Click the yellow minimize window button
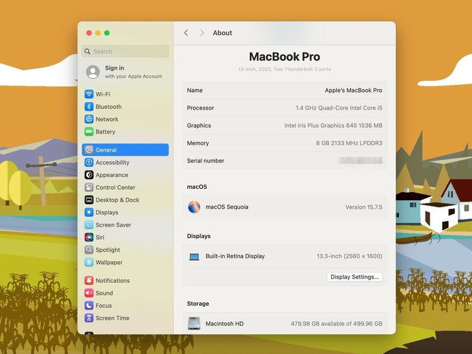The width and height of the screenshot is (472, 354). click(x=98, y=33)
